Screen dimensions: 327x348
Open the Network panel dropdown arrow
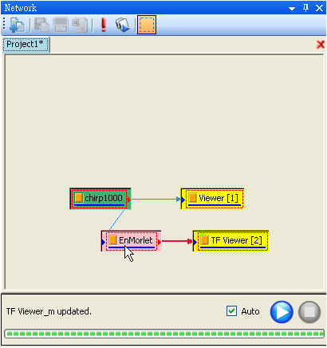(292, 9)
